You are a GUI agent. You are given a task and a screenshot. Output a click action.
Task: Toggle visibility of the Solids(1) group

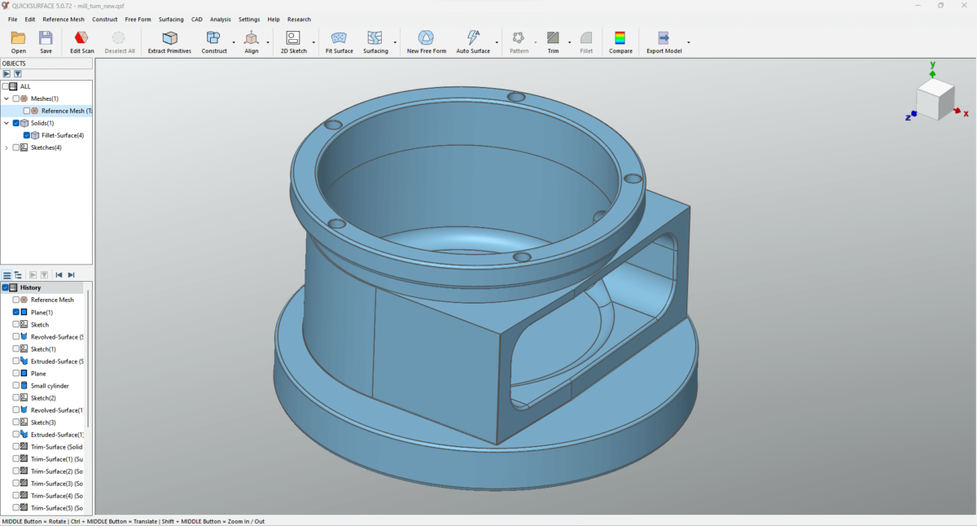pos(14,122)
